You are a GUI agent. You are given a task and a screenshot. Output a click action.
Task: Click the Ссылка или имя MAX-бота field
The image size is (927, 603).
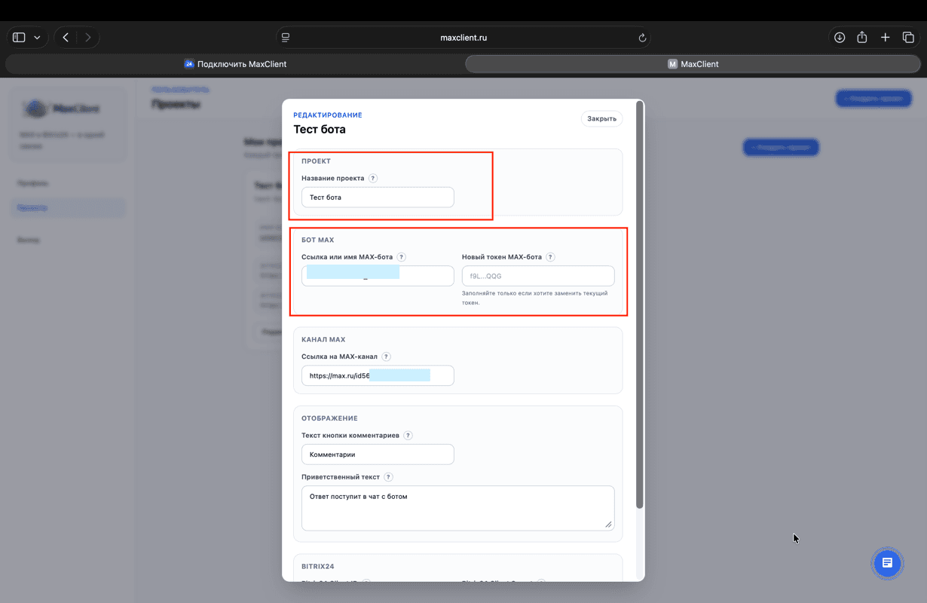[378, 276]
